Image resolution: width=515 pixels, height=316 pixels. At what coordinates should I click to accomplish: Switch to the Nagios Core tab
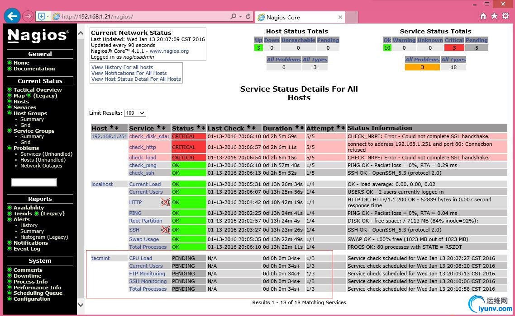(300, 17)
